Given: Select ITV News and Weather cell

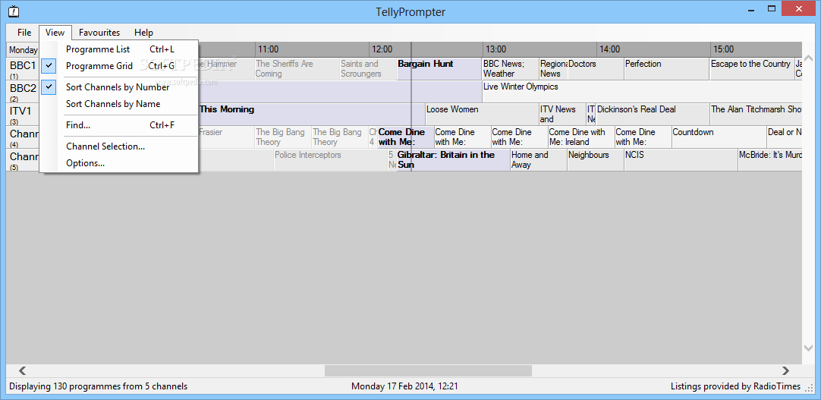Looking at the screenshot, I should pos(561,114).
